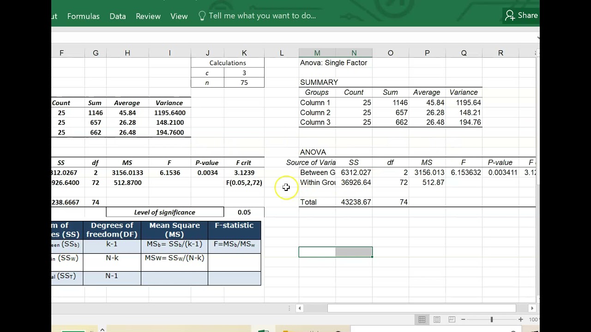Select column O header
Image resolution: width=591 pixels, height=332 pixels.
tap(391, 53)
